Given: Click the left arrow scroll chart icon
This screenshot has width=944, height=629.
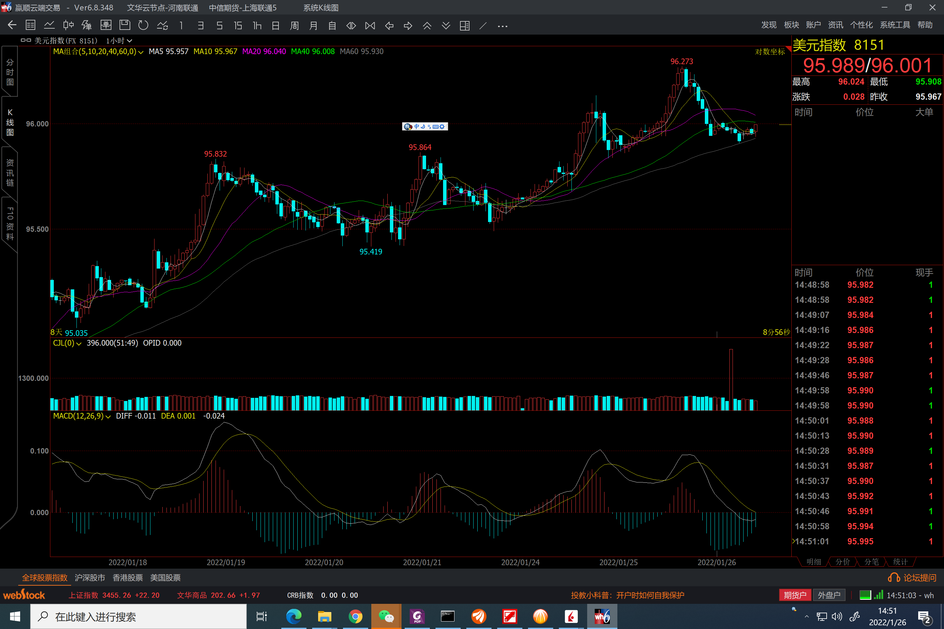Looking at the screenshot, I should (389, 25).
